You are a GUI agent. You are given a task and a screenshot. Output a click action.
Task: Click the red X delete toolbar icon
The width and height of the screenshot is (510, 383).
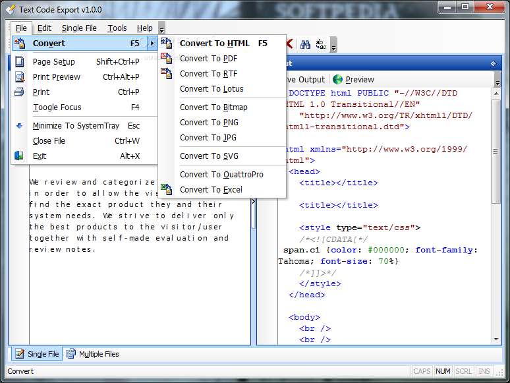(x=289, y=44)
